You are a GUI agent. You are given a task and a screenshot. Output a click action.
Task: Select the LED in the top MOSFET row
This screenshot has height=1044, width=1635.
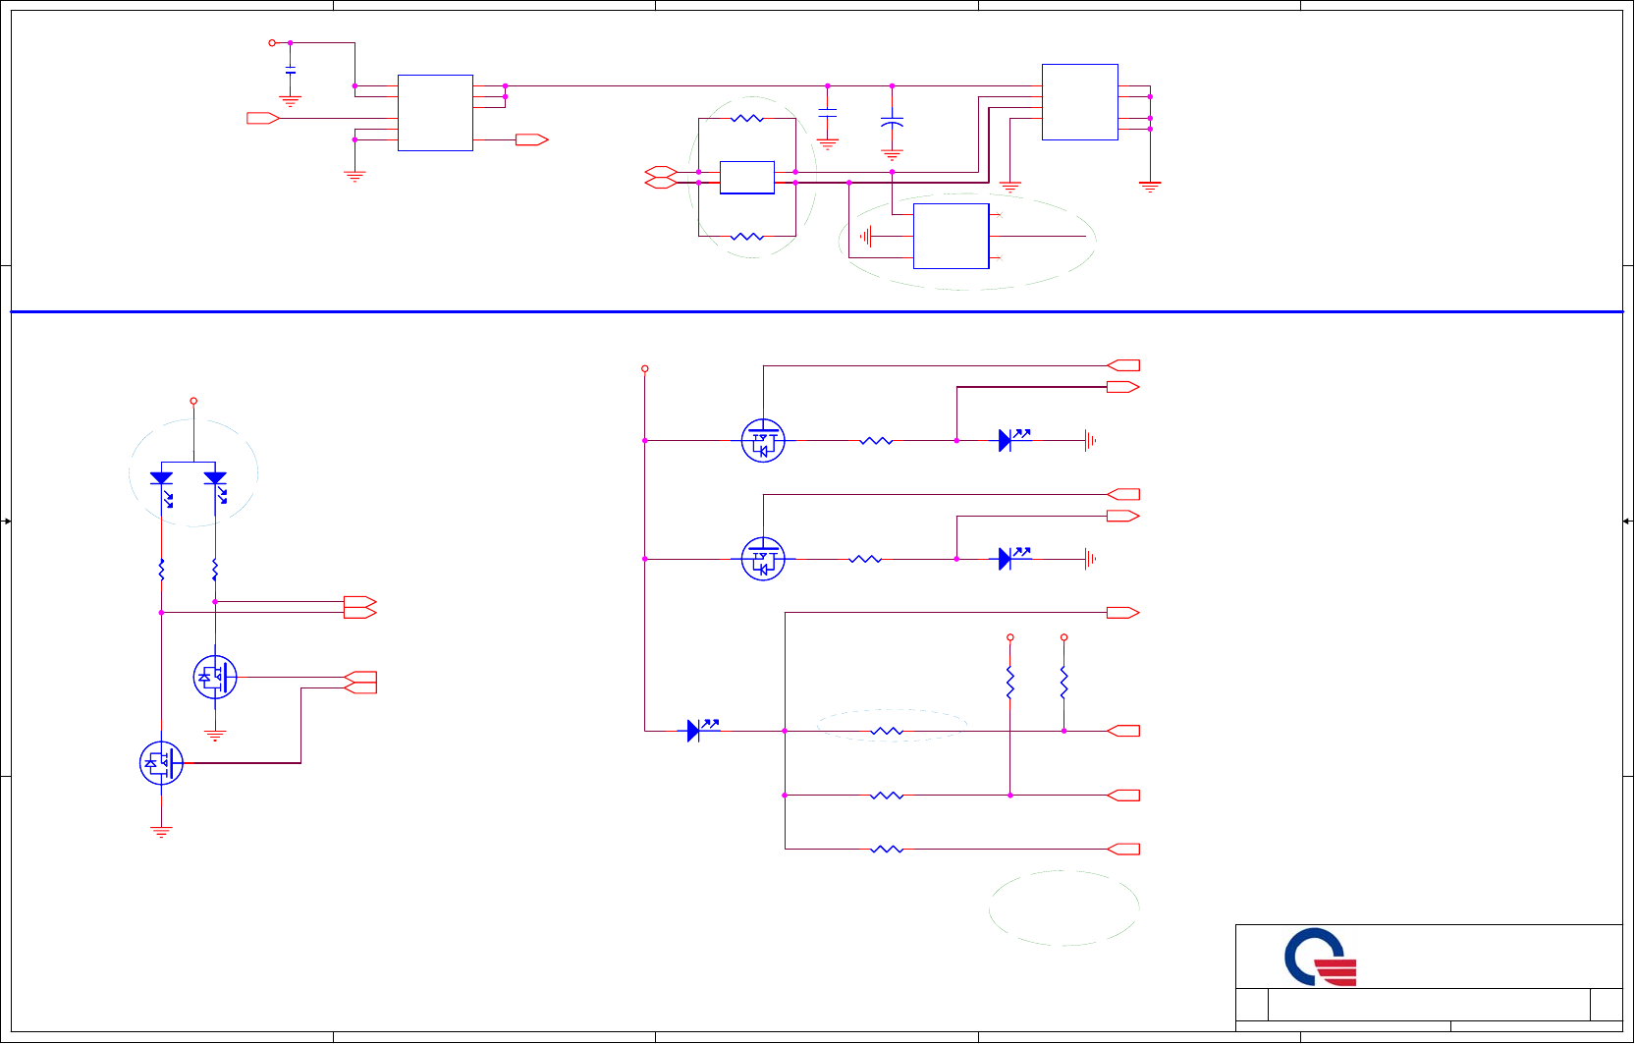(x=1013, y=439)
